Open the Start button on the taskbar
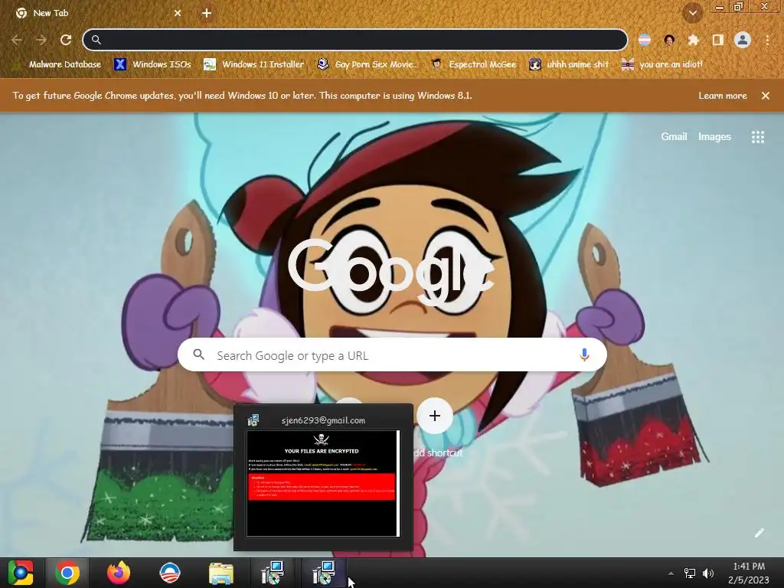This screenshot has height=588, width=784. (x=21, y=573)
